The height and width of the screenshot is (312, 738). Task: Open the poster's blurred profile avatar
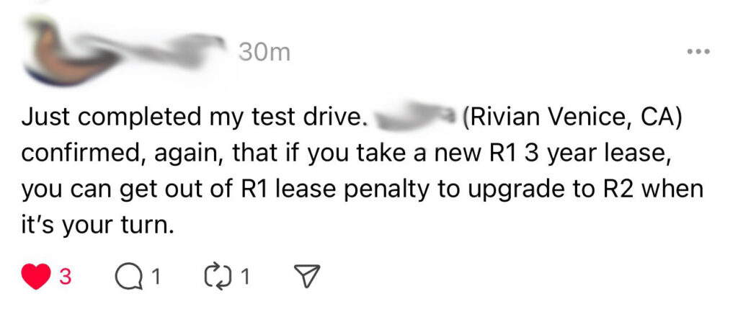pos(66,52)
